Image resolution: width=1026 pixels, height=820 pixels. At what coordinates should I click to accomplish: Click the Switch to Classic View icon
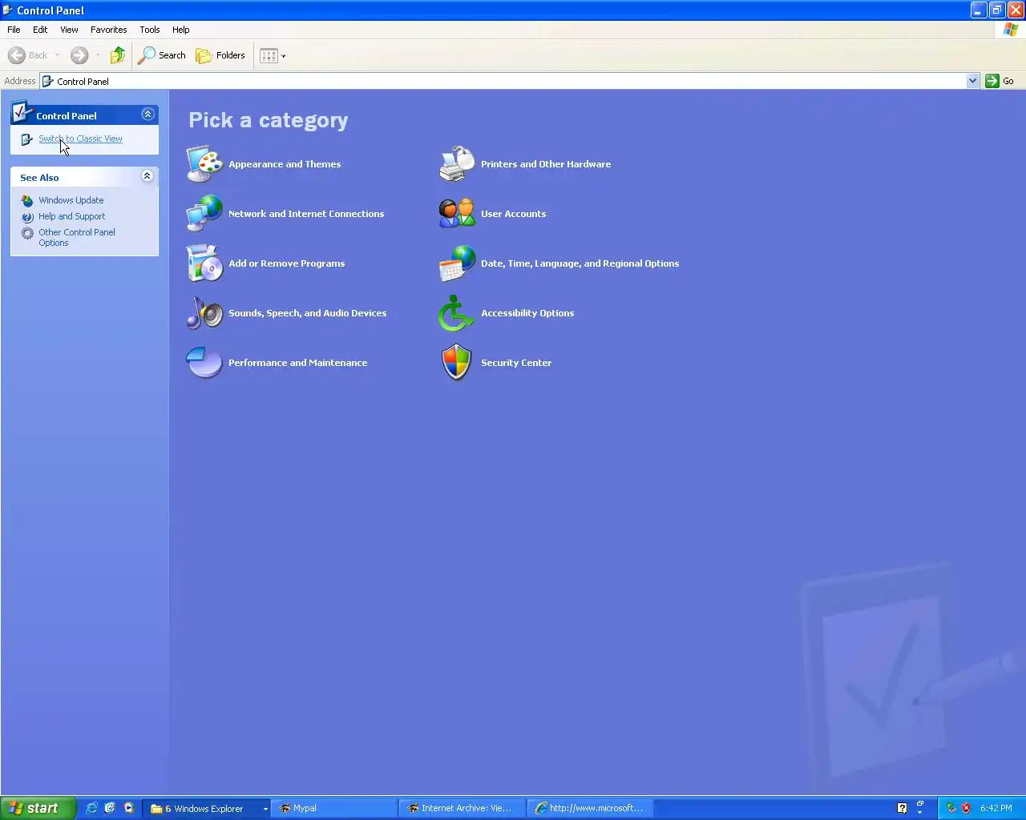26,139
